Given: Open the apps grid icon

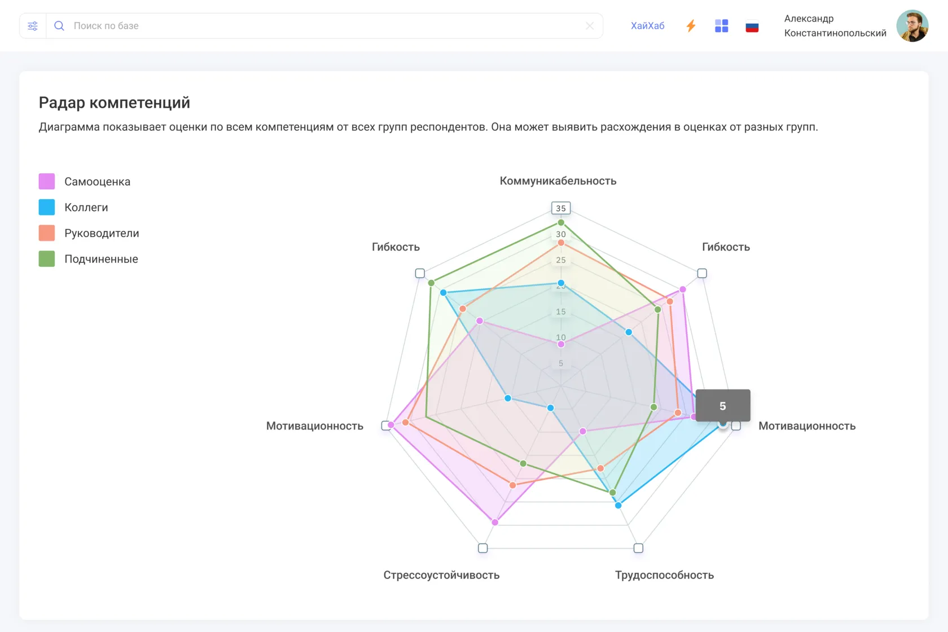Looking at the screenshot, I should click(x=721, y=26).
